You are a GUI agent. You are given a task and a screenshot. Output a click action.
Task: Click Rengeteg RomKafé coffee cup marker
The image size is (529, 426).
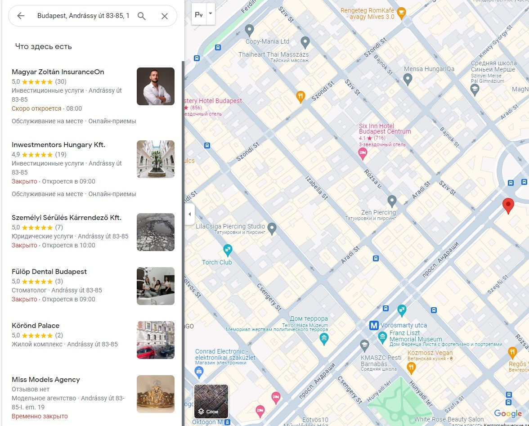pyautogui.click(x=401, y=13)
